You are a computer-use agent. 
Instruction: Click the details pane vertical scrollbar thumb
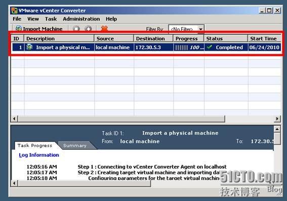point(277,139)
